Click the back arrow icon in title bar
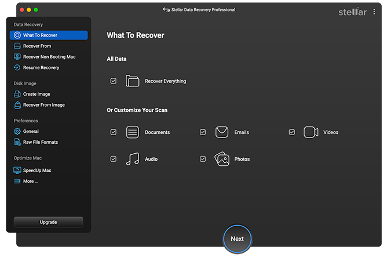 (167, 10)
